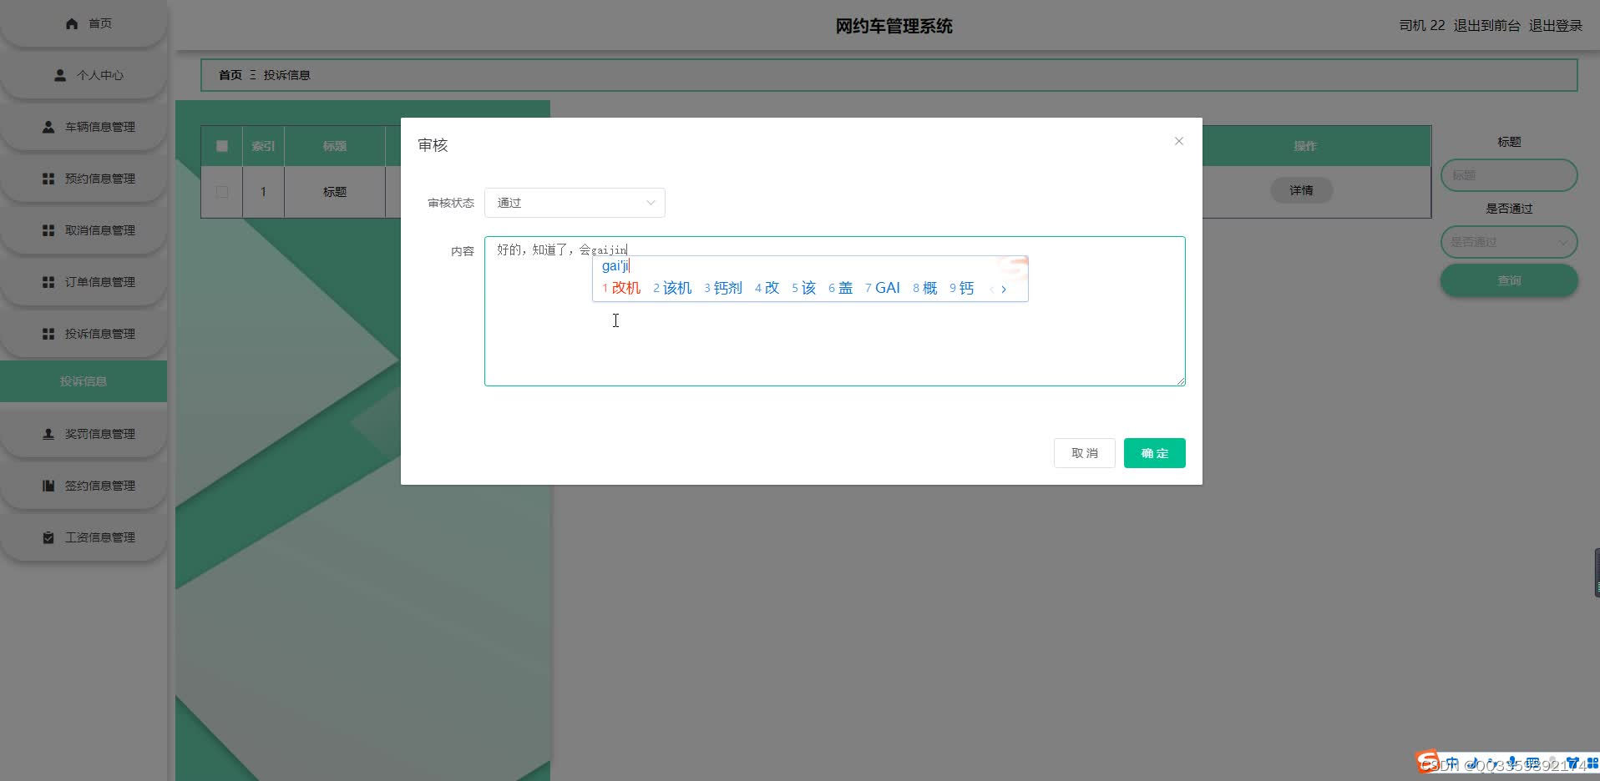Toggle the select-all checkbox in table header
This screenshot has width=1600, height=781.
222,146
